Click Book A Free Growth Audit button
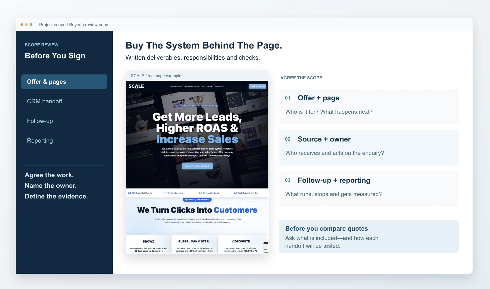Screen dimensions: 490x289 point(197,166)
